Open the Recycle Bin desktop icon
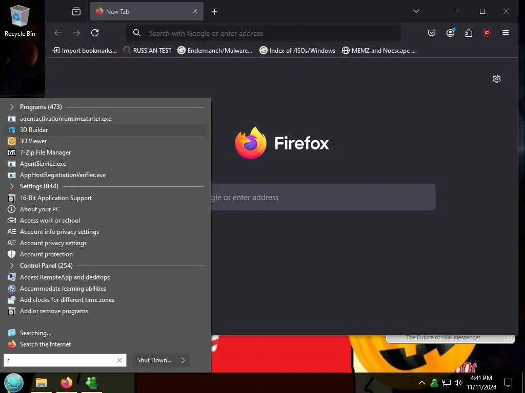 click(x=20, y=20)
